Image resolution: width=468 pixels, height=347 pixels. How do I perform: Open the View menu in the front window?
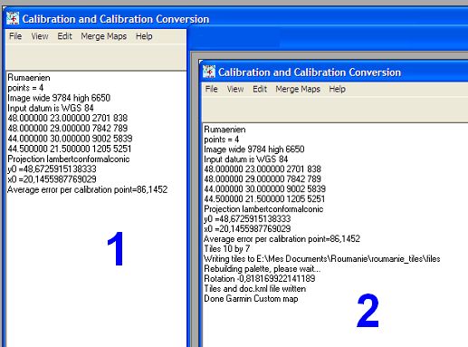[x=235, y=89]
